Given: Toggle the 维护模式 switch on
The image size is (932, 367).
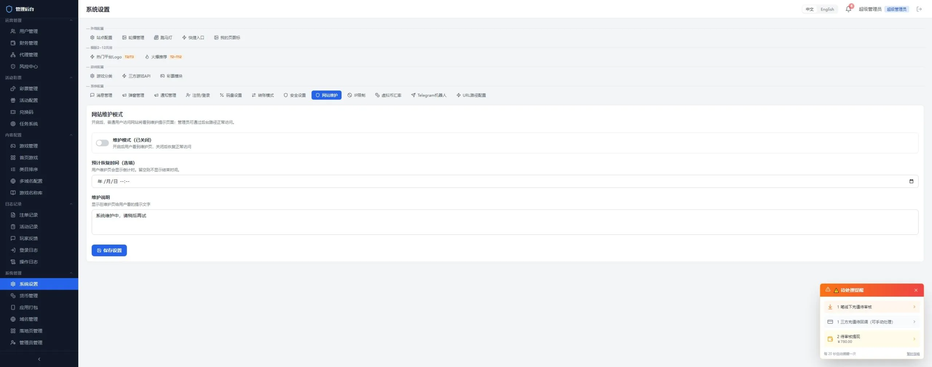Looking at the screenshot, I should tap(102, 143).
